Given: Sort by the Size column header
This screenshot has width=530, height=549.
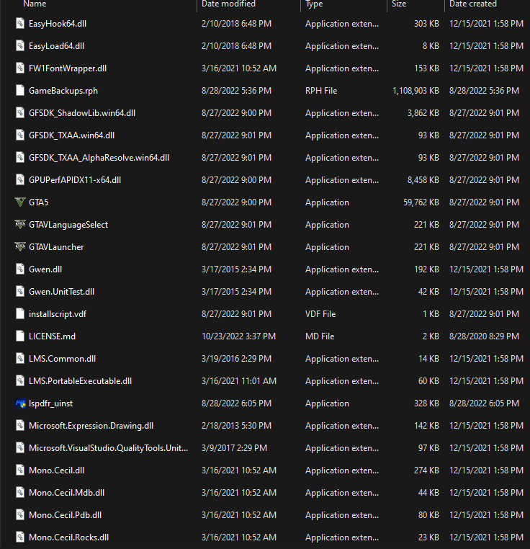Looking at the screenshot, I should [x=399, y=4].
